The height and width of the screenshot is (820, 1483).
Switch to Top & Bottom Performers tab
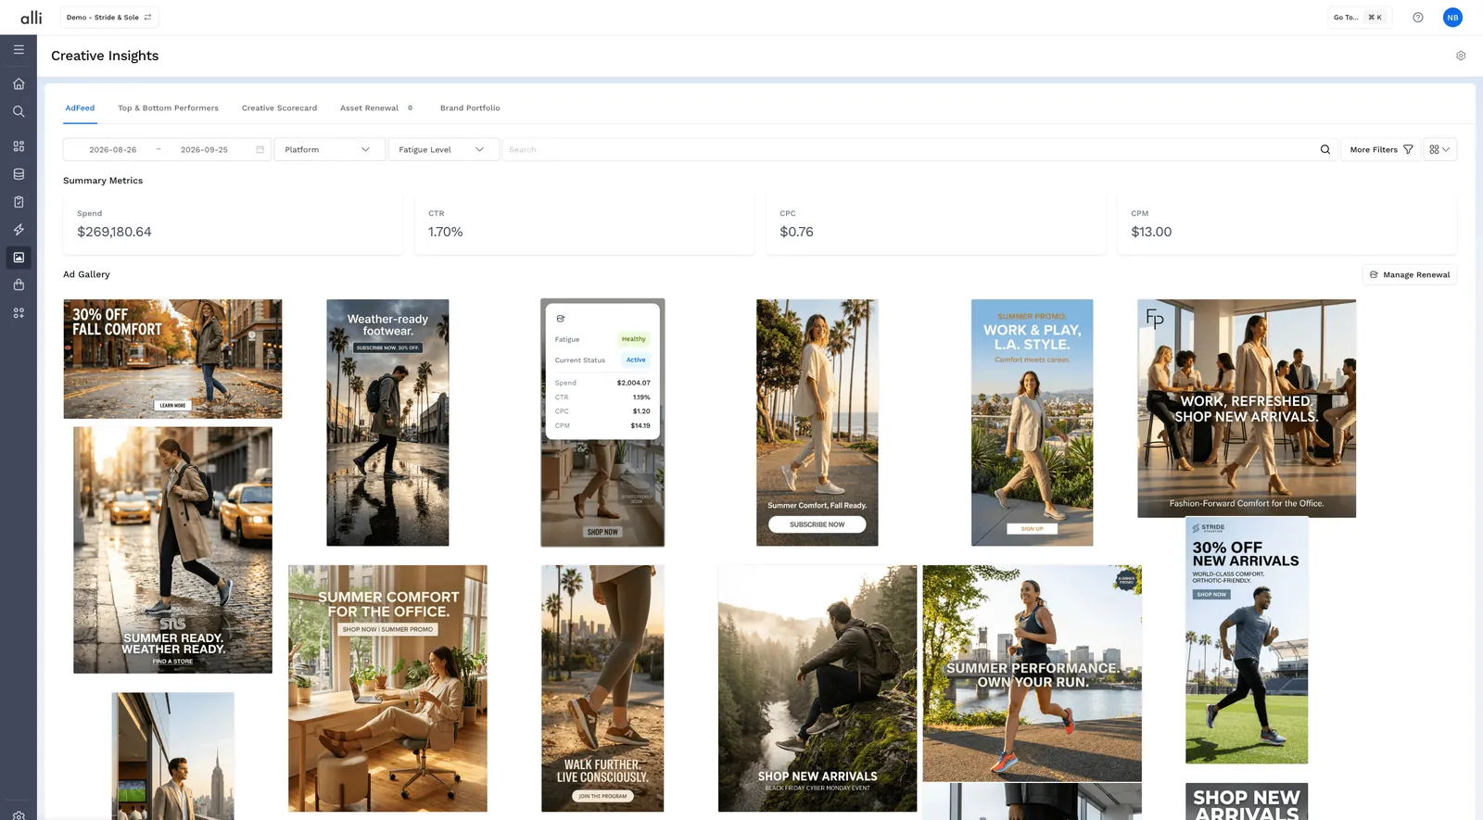[169, 108]
